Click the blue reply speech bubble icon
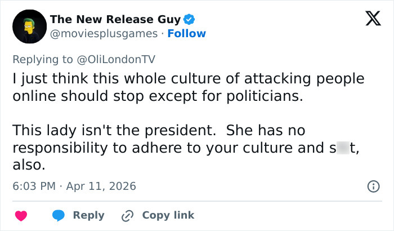The image size is (394, 231). coord(57,215)
